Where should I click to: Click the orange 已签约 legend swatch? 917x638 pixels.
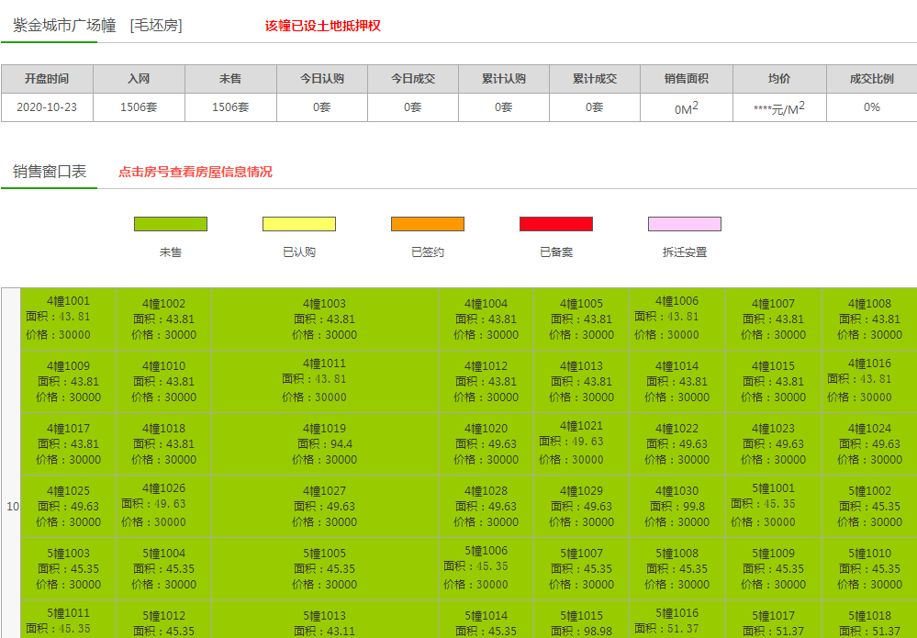pos(428,224)
